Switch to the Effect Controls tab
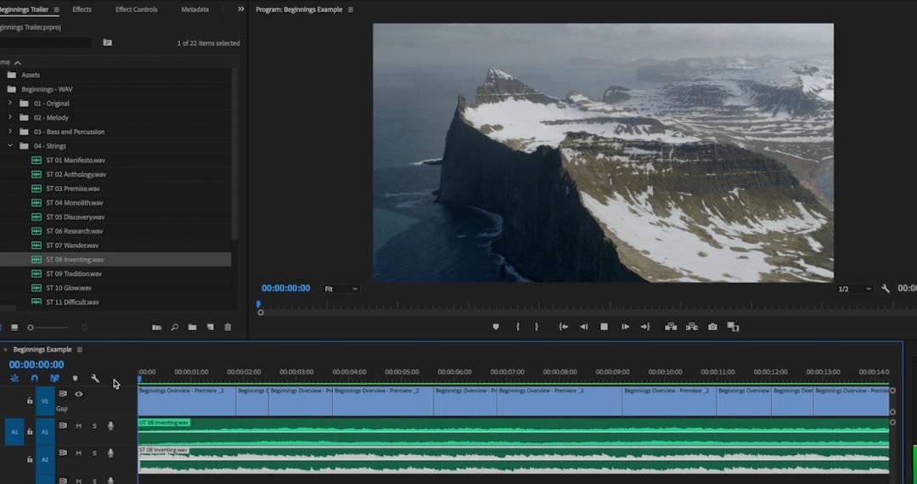The width and height of the screenshot is (917, 484). [136, 9]
